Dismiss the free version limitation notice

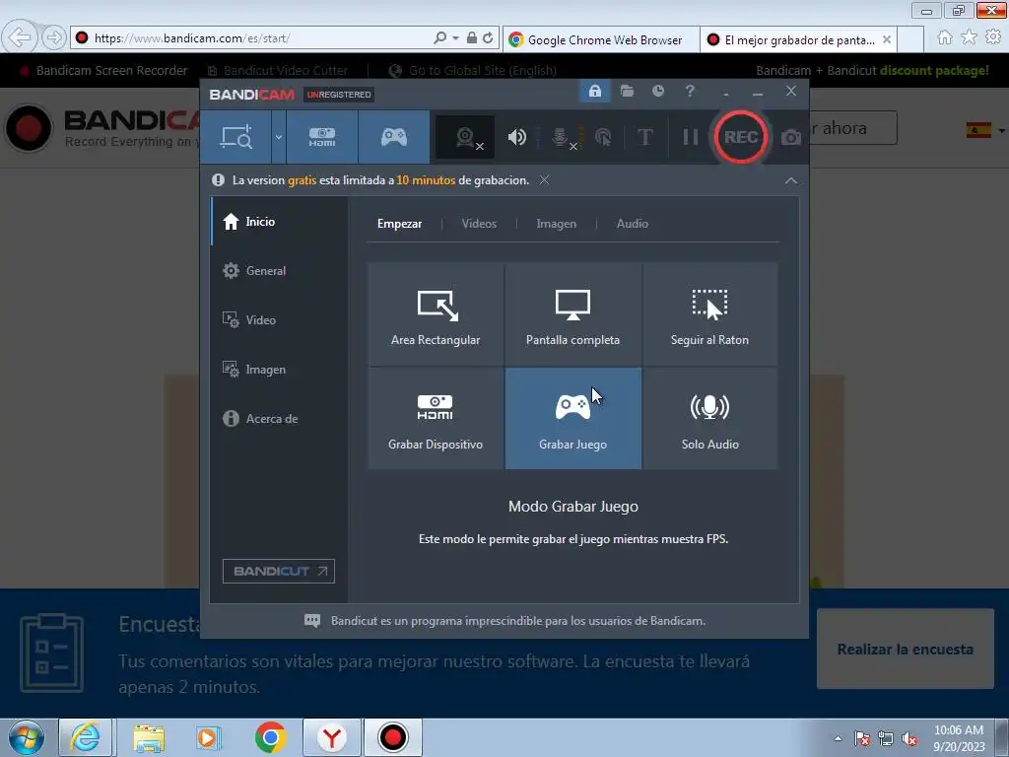coord(544,180)
